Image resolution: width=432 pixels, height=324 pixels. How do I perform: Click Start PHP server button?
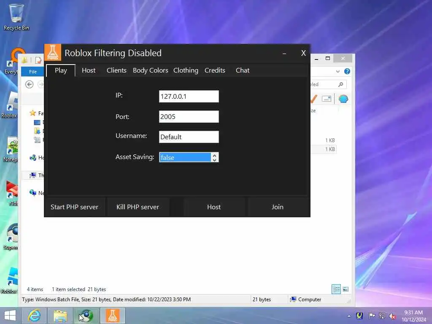point(74,207)
